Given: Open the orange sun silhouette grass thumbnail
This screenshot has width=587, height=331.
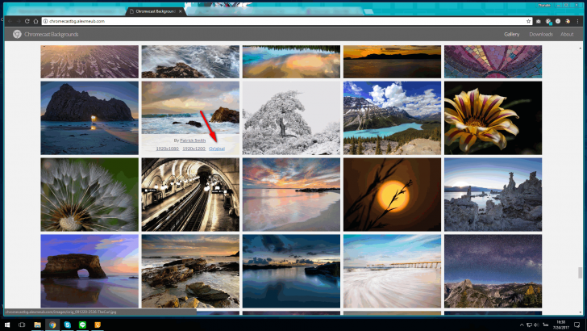Looking at the screenshot, I should coord(392,195).
